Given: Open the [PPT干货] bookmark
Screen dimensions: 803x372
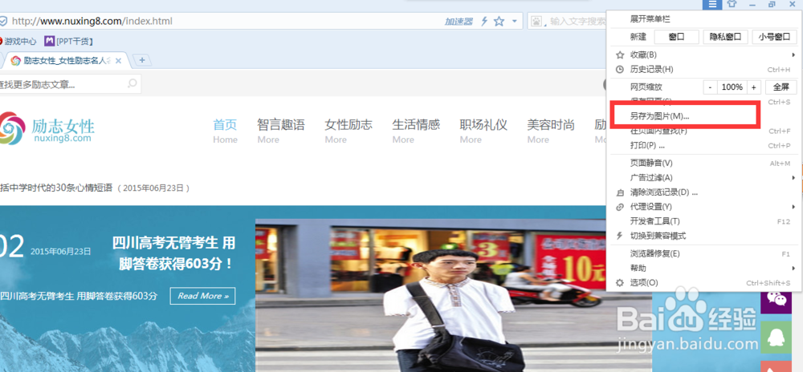Looking at the screenshot, I should tap(68, 41).
